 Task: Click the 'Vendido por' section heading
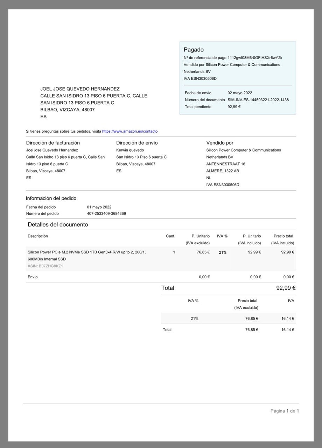pos(220,143)
